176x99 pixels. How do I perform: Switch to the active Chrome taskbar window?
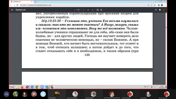(52, 87)
